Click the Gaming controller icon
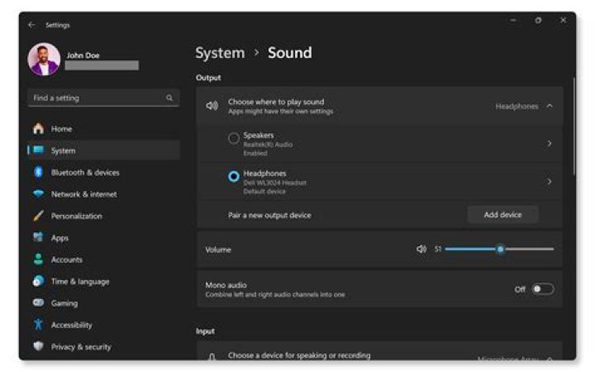Image resolution: width=595 pixels, height=372 pixels. coord(38,303)
